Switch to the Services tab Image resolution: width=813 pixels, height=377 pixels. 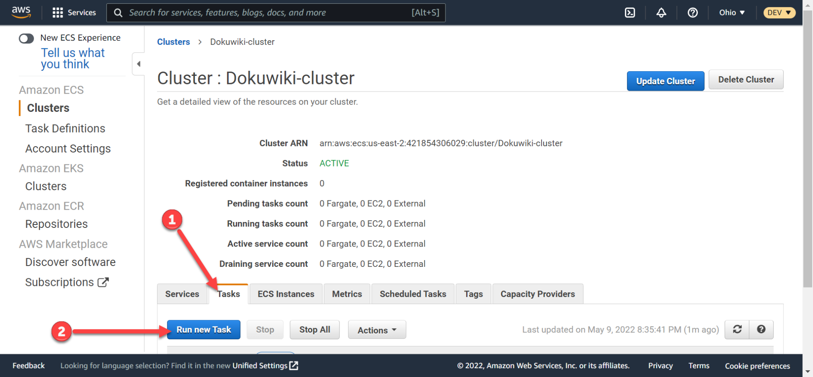click(x=182, y=294)
